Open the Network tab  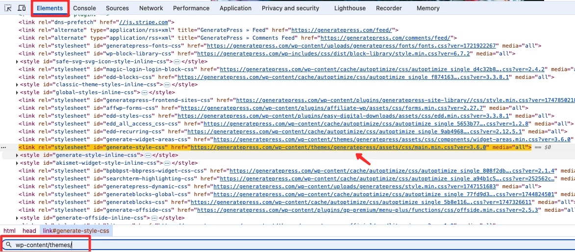151,8
